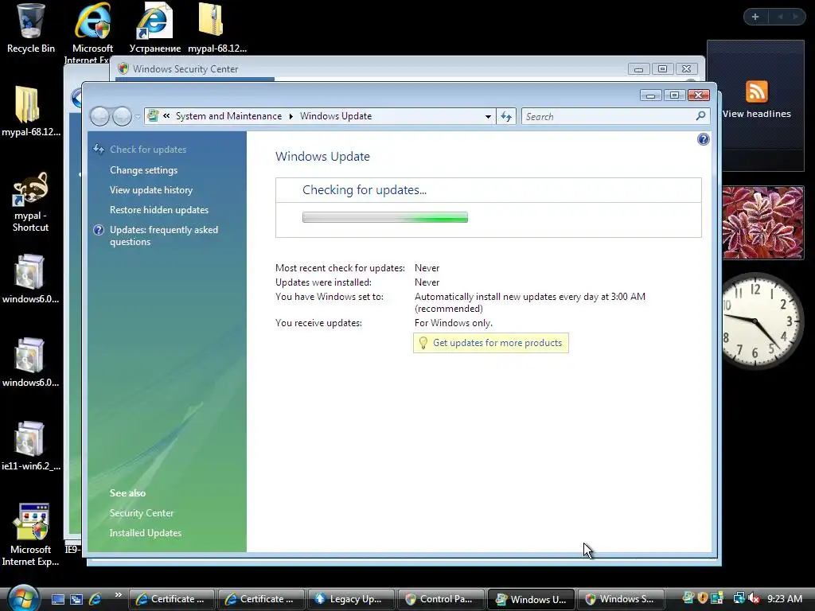Click View headlines gadget text
Viewport: 815px width, 611px height.
[756, 113]
